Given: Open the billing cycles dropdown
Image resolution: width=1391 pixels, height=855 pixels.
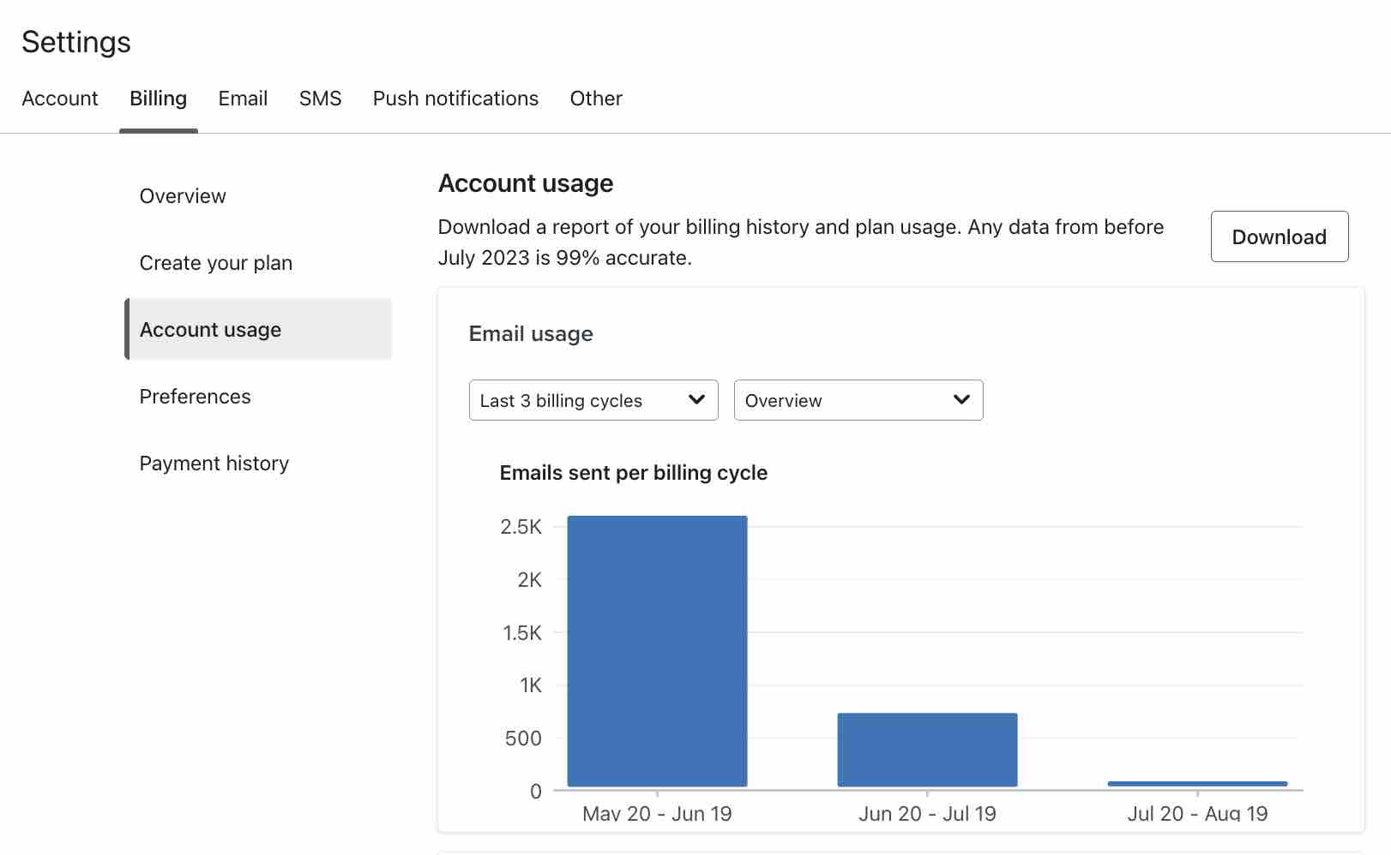Looking at the screenshot, I should pos(593,400).
